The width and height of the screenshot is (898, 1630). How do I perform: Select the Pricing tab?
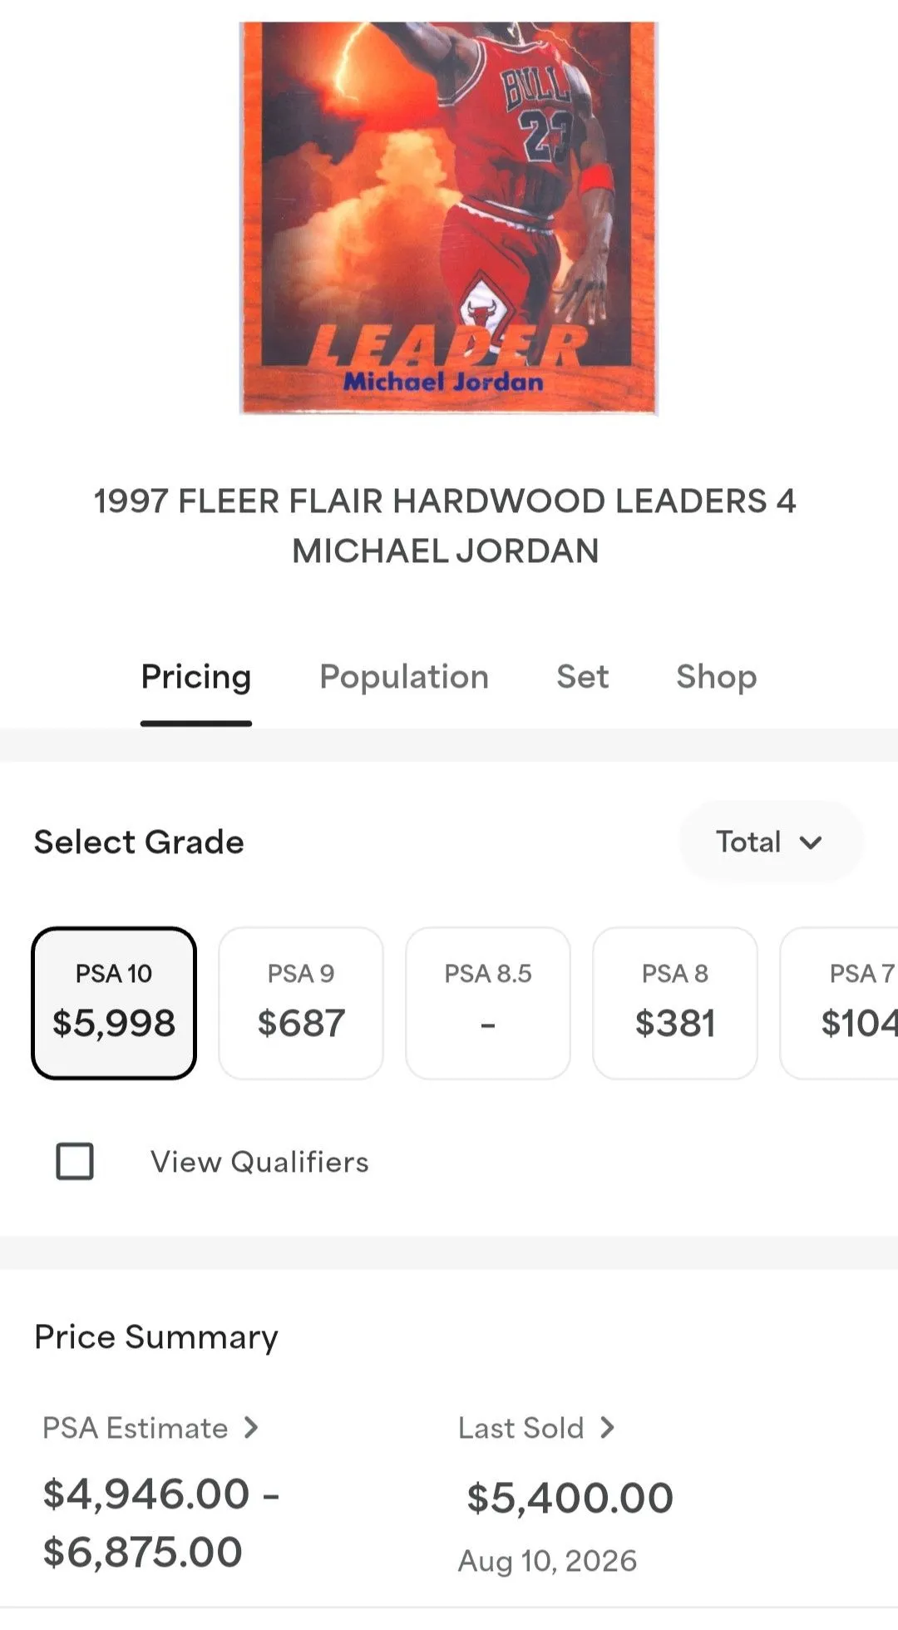click(196, 676)
